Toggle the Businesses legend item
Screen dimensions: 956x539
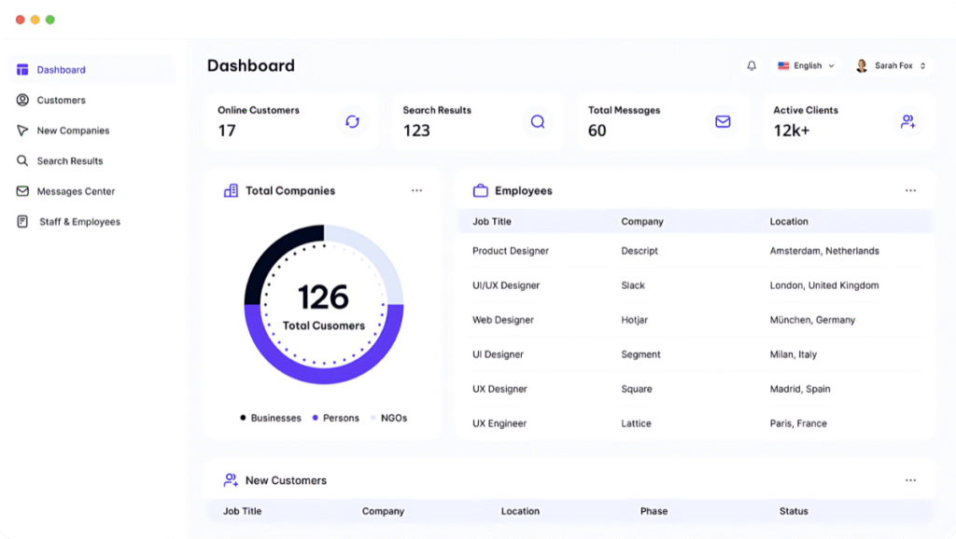click(x=271, y=418)
